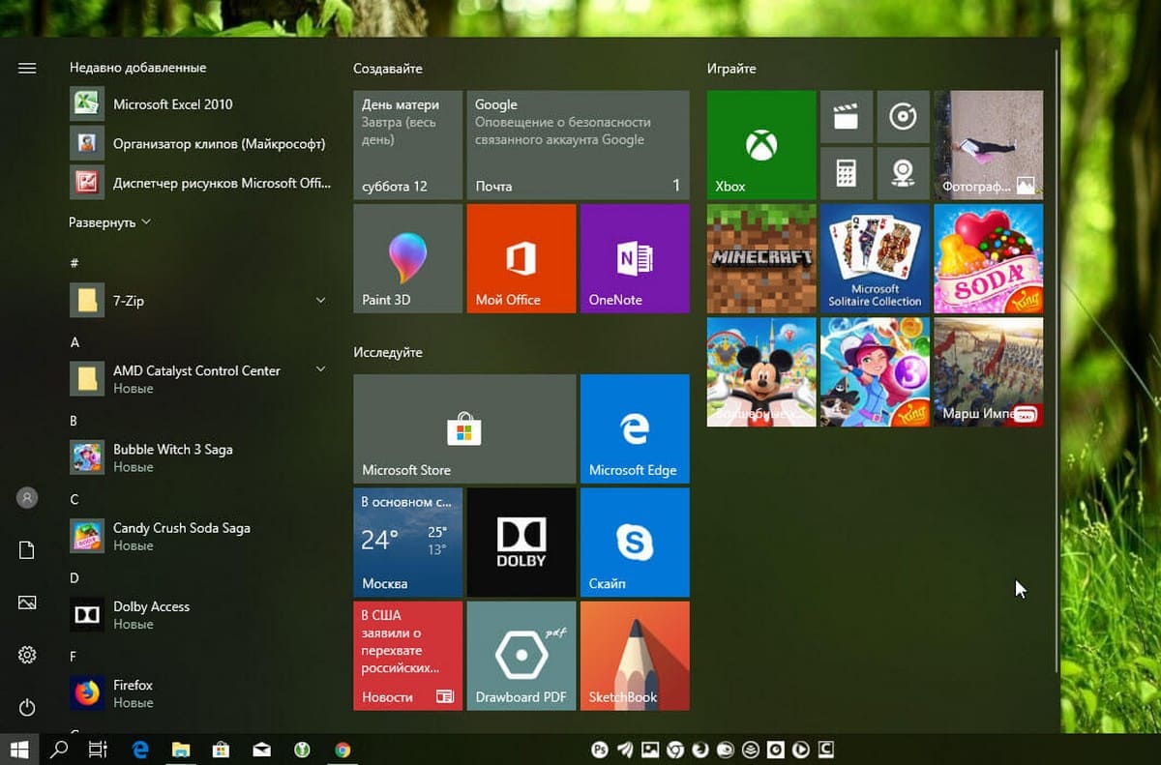Open the Фотографии photos tile

pos(988,145)
